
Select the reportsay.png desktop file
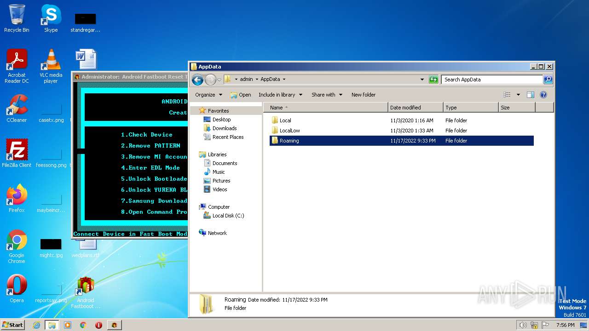(51, 293)
